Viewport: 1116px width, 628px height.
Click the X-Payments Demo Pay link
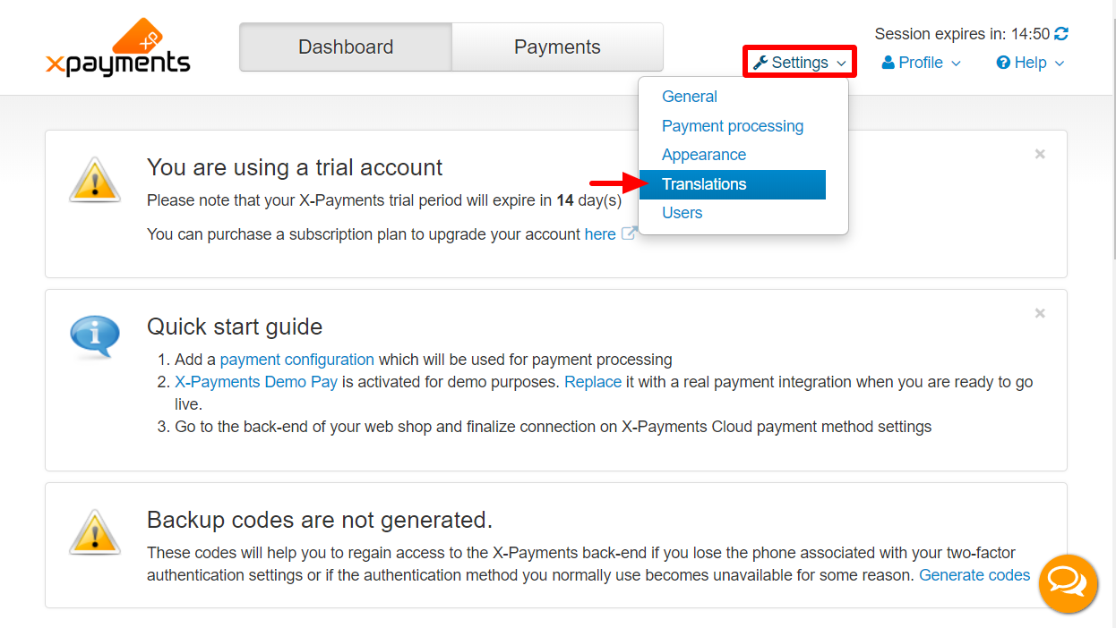click(256, 382)
